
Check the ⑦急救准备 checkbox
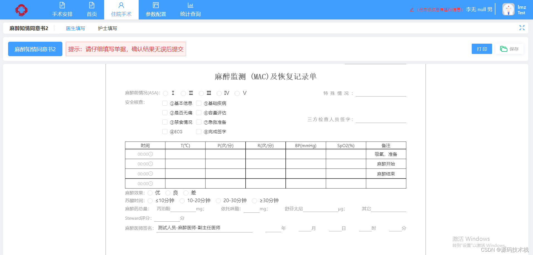pyautogui.click(x=199, y=122)
